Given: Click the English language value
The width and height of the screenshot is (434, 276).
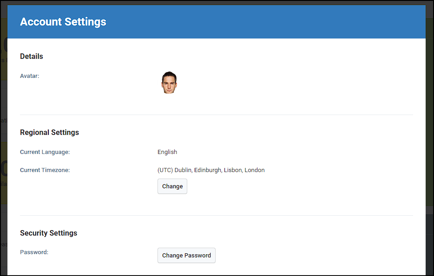Looking at the screenshot, I should point(167,152).
